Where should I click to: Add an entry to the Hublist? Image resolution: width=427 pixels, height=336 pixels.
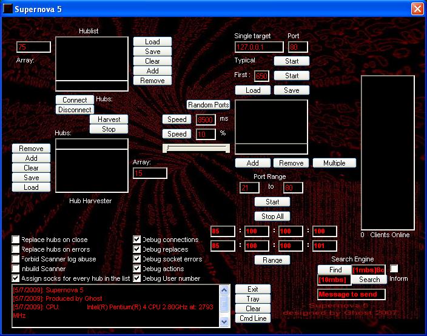pyautogui.click(x=152, y=71)
